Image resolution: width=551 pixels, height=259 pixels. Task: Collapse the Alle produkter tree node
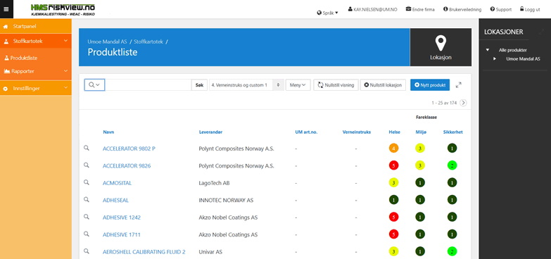pyautogui.click(x=488, y=50)
